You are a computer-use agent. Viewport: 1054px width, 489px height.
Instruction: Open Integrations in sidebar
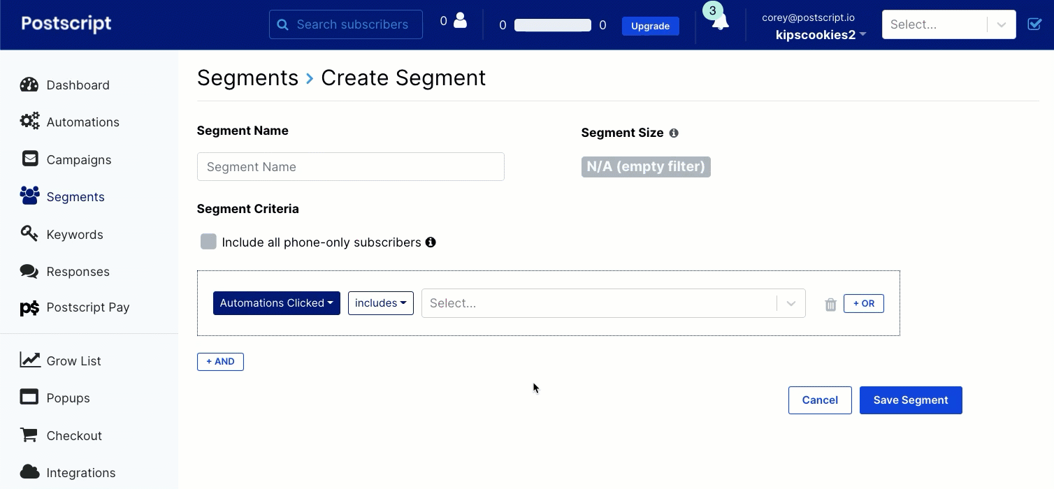click(x=81, y=473)
